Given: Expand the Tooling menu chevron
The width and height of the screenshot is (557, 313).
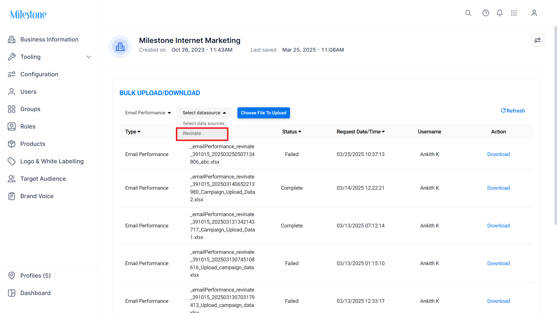Looking at the screenshot, I should click(89, 57).
